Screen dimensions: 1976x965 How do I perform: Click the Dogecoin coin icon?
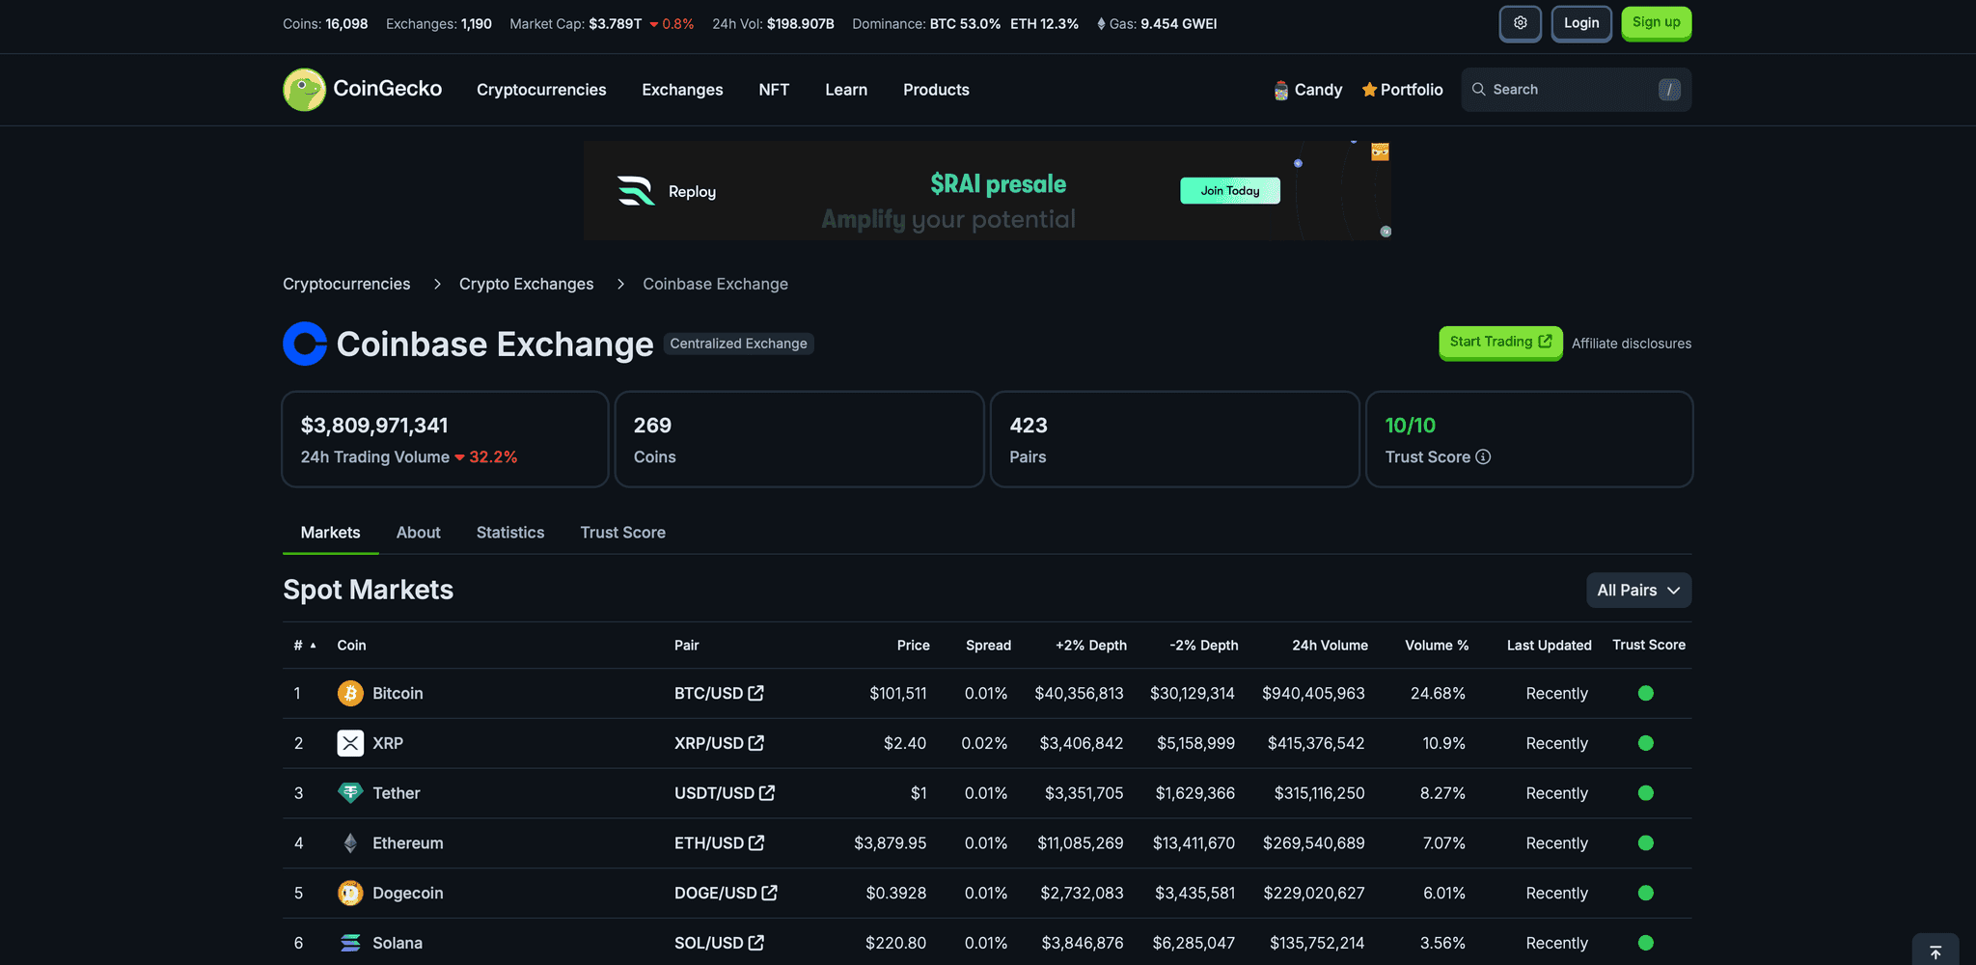(x=350, y=894)
